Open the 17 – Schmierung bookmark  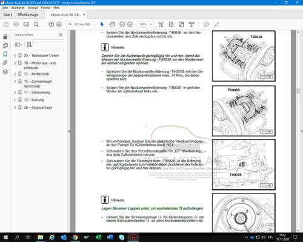37,93
